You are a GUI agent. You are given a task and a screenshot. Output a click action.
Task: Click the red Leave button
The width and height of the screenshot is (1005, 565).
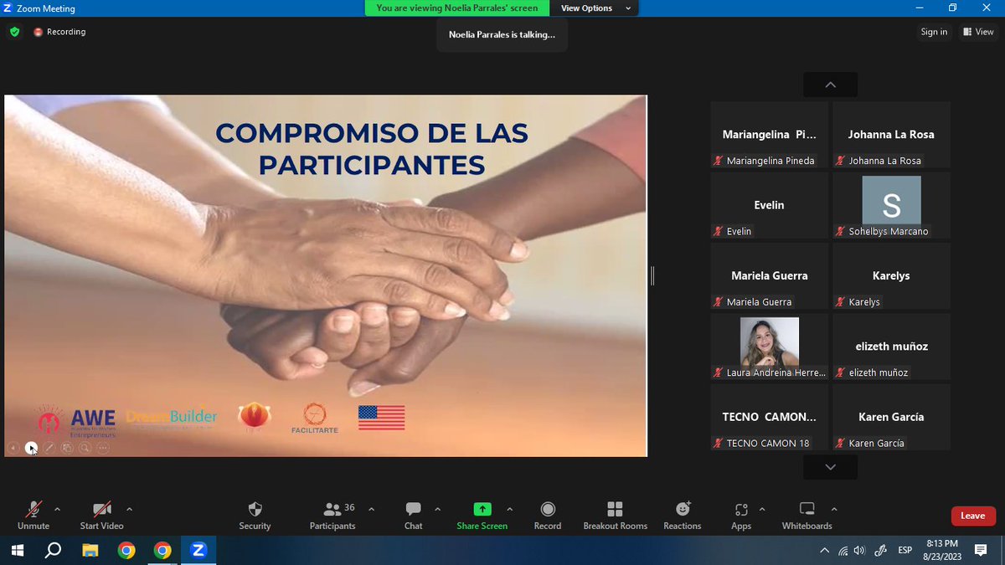pos(972,516)
